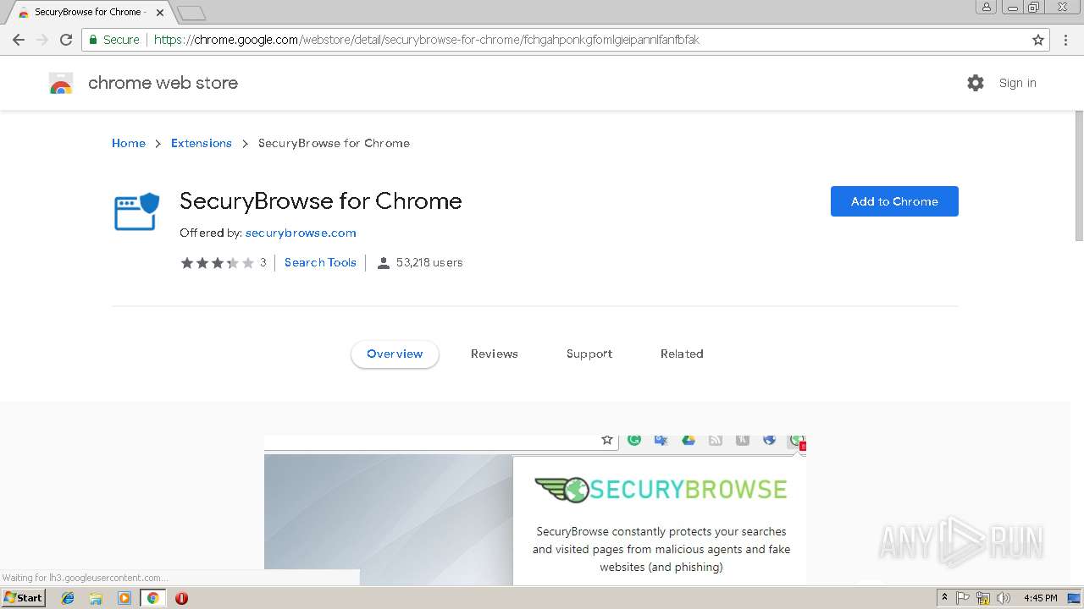Click the rating count number 3
The image size is (1084, 609).
click(263, 262)
